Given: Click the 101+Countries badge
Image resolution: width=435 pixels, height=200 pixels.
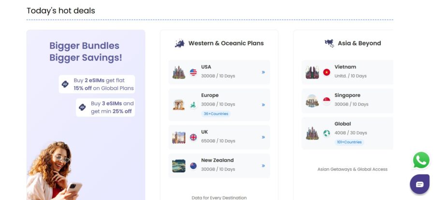Looking at the screenshot, I should click(x=349, y=142).
